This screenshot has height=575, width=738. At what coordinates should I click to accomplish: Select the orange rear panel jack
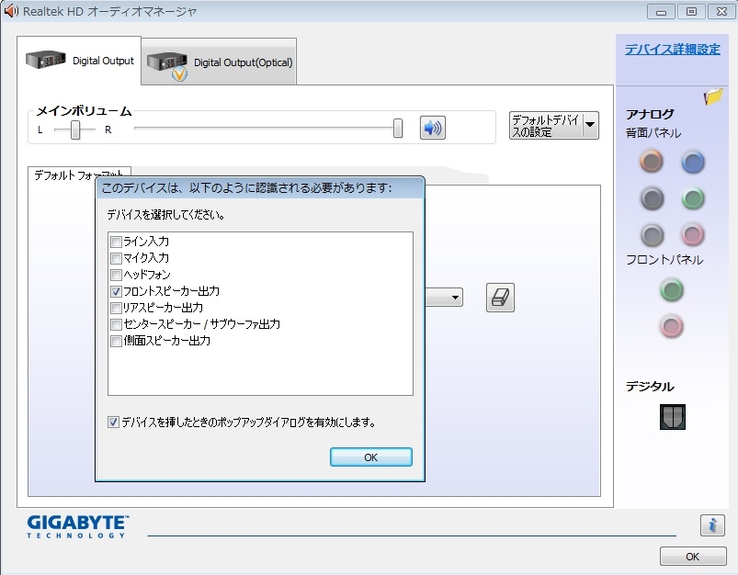click(x=652, y=162)
